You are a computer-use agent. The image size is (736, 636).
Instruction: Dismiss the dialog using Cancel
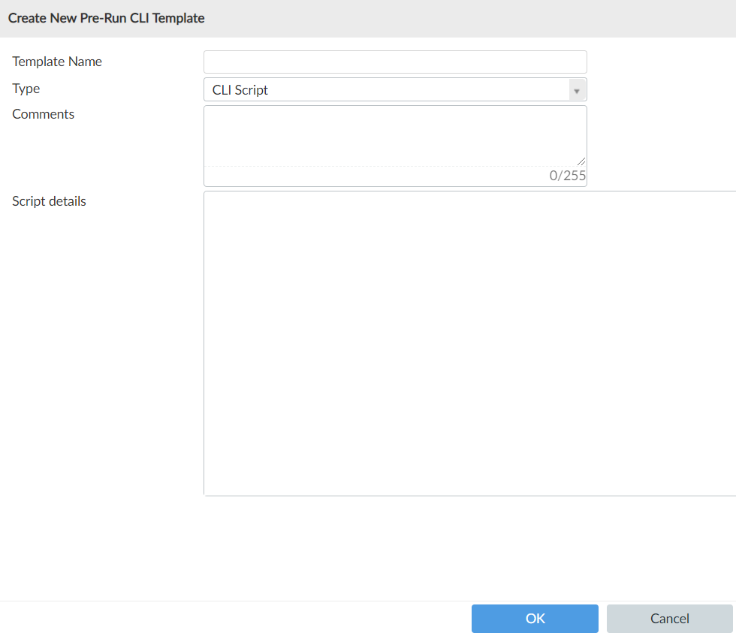click(669, 619)
